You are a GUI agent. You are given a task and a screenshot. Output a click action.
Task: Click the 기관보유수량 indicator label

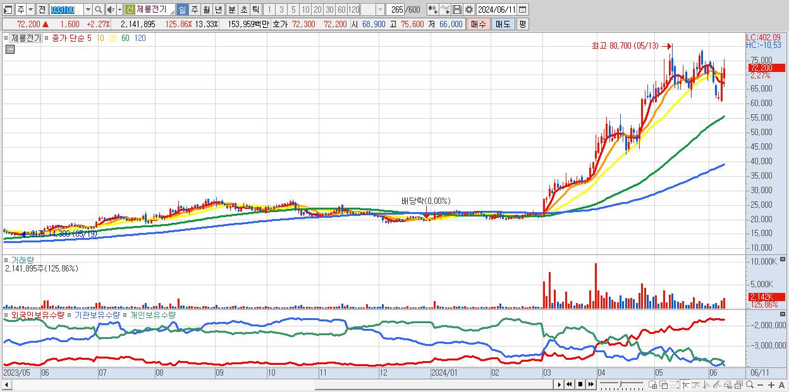pos(97,314)
